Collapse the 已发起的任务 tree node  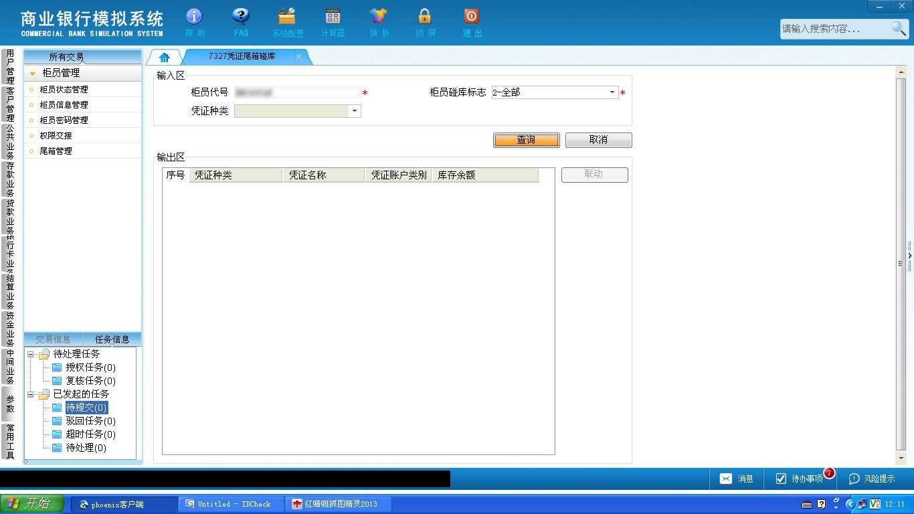coord(31,394)
